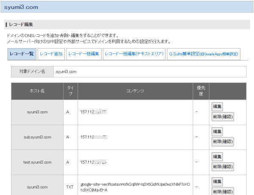
Task: Click the 優先度 column header
Action: point(201,91)
